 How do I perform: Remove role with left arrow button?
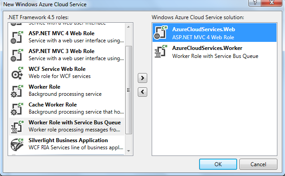142,92
